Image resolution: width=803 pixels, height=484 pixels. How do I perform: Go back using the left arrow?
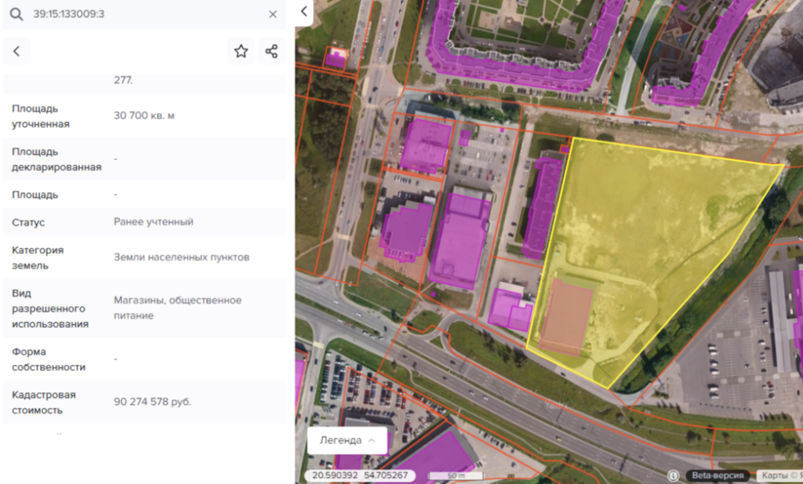click(16, 52)
